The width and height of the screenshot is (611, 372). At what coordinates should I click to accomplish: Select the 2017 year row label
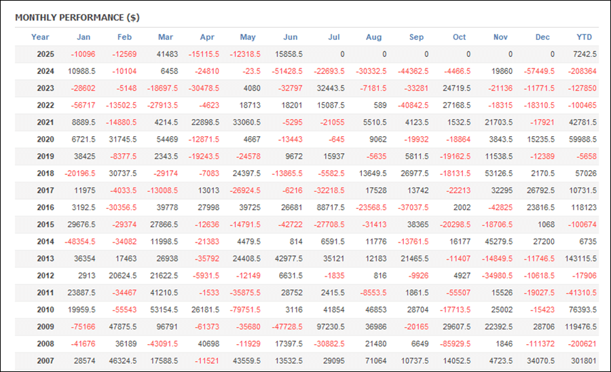(x=45, y=190)
